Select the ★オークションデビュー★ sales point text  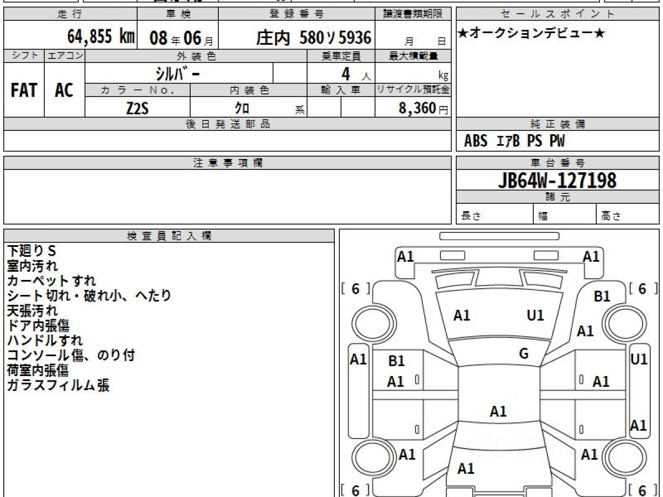pyautogui.click(x=532, y=34)
